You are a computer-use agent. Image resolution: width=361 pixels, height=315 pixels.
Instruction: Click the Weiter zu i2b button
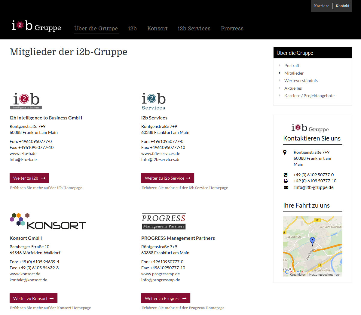tap(29, 178)
